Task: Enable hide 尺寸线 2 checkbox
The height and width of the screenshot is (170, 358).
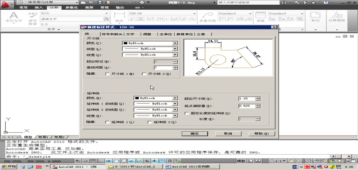Action: [144, 74]
